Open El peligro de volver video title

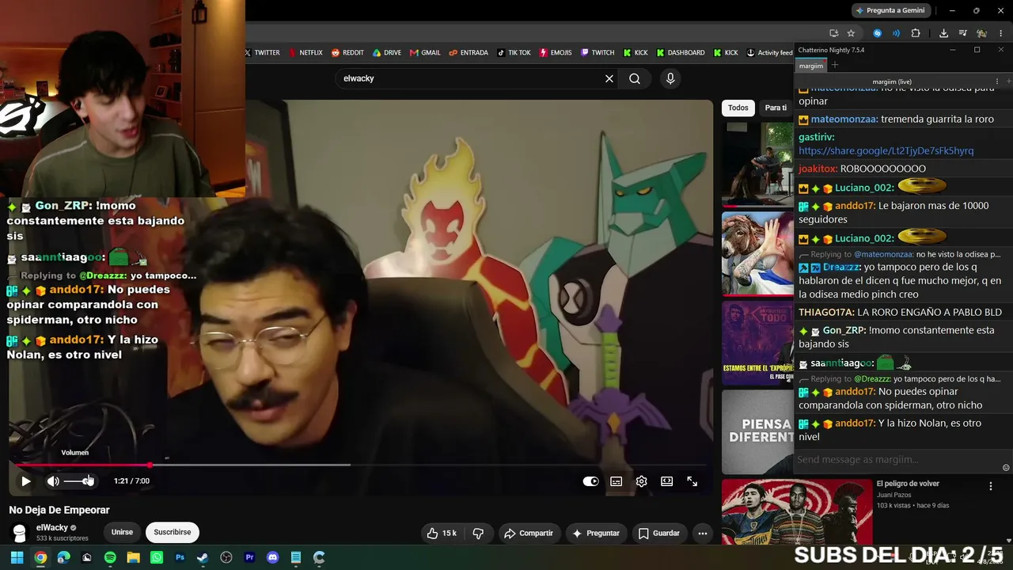click(907, 484)
